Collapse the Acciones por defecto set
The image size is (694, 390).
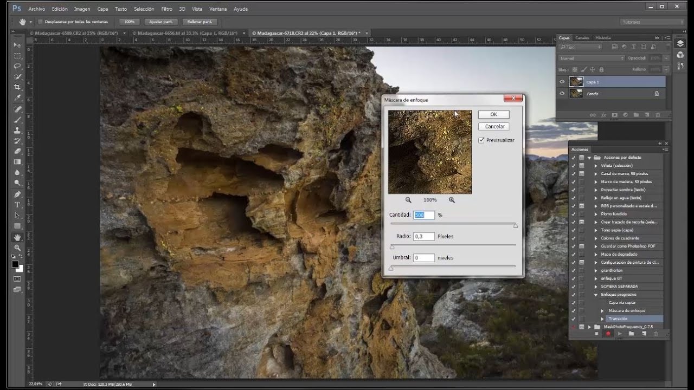coord(589,158)
